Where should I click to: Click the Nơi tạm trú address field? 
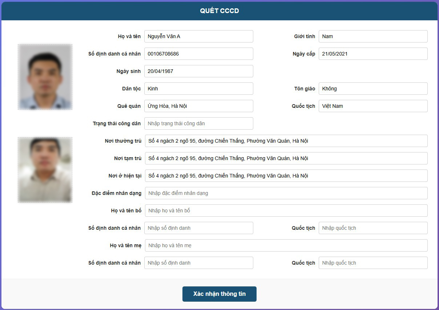point(286,158)
